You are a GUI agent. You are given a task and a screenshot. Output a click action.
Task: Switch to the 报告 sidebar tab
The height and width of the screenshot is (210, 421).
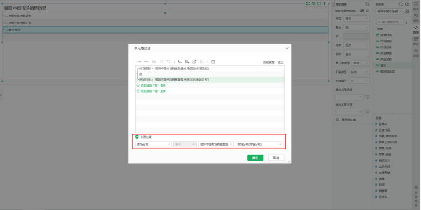click(x=416, y=6)
